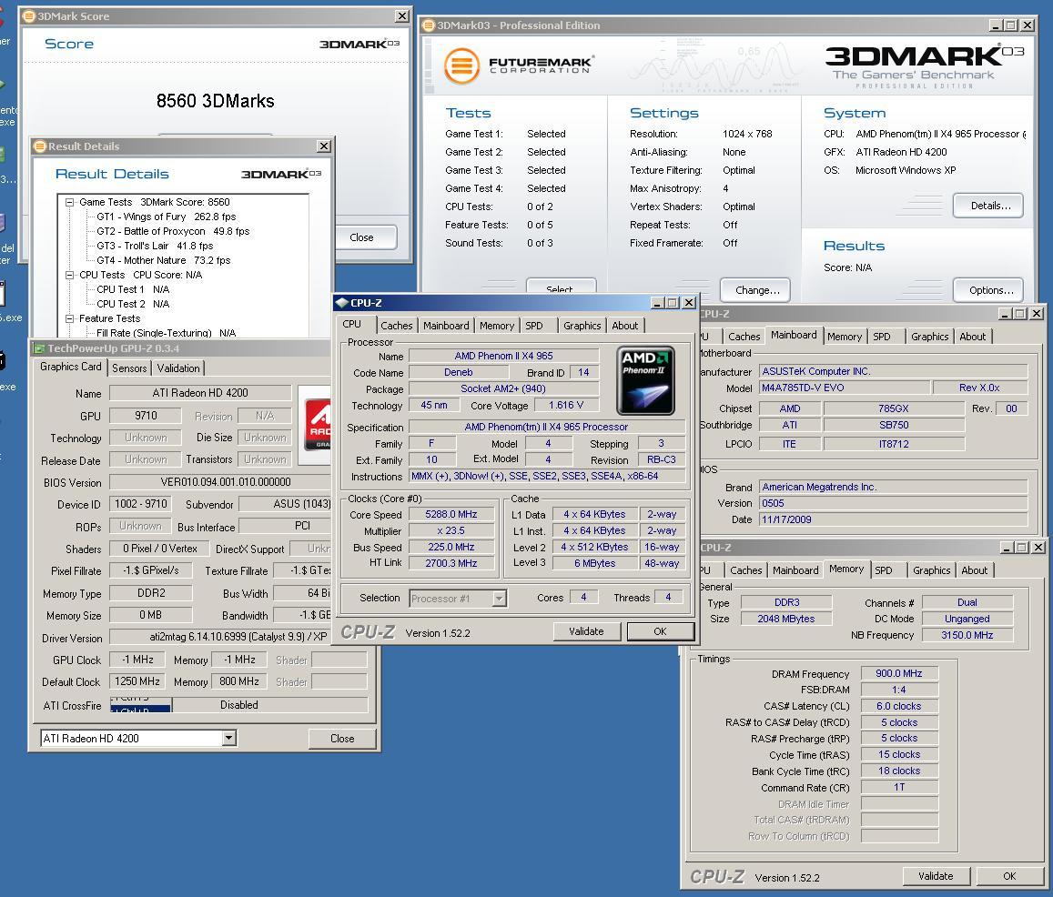The width and height of the screenshot is (1053, 897).
Task: Click the Default Clock 1250 MHz field in GPU-Z
Action: coord(137,681)
